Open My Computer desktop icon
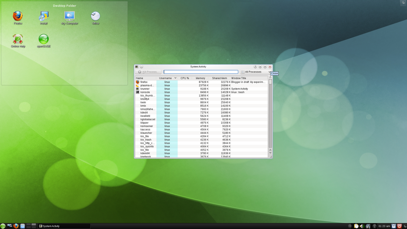 click(x=69, y=15)
